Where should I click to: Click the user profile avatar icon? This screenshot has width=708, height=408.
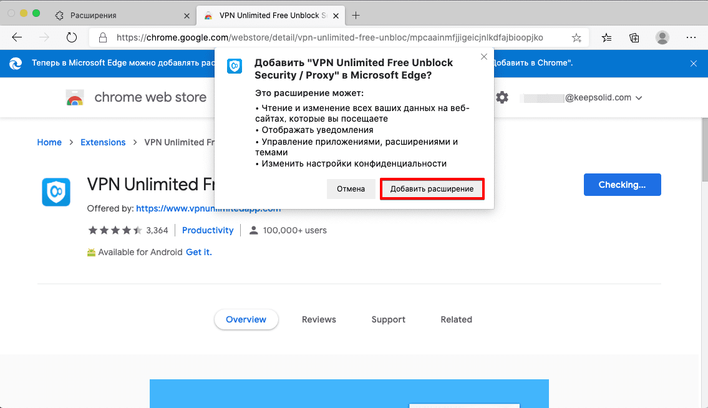point(662,37)
